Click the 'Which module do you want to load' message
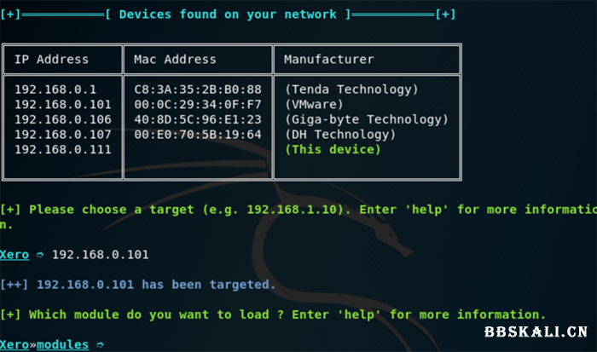The height and width of the screenshot is (352, 597). click(273, 314)
